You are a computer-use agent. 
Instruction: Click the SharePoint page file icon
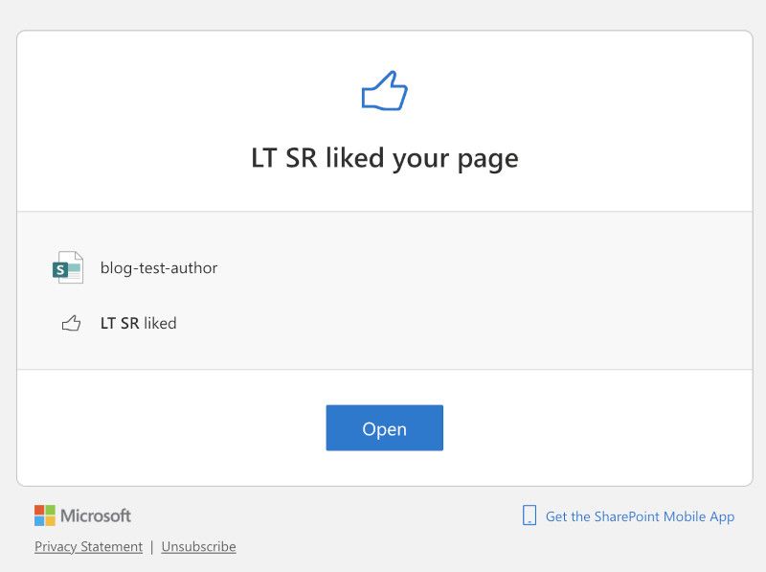(68, 267)
